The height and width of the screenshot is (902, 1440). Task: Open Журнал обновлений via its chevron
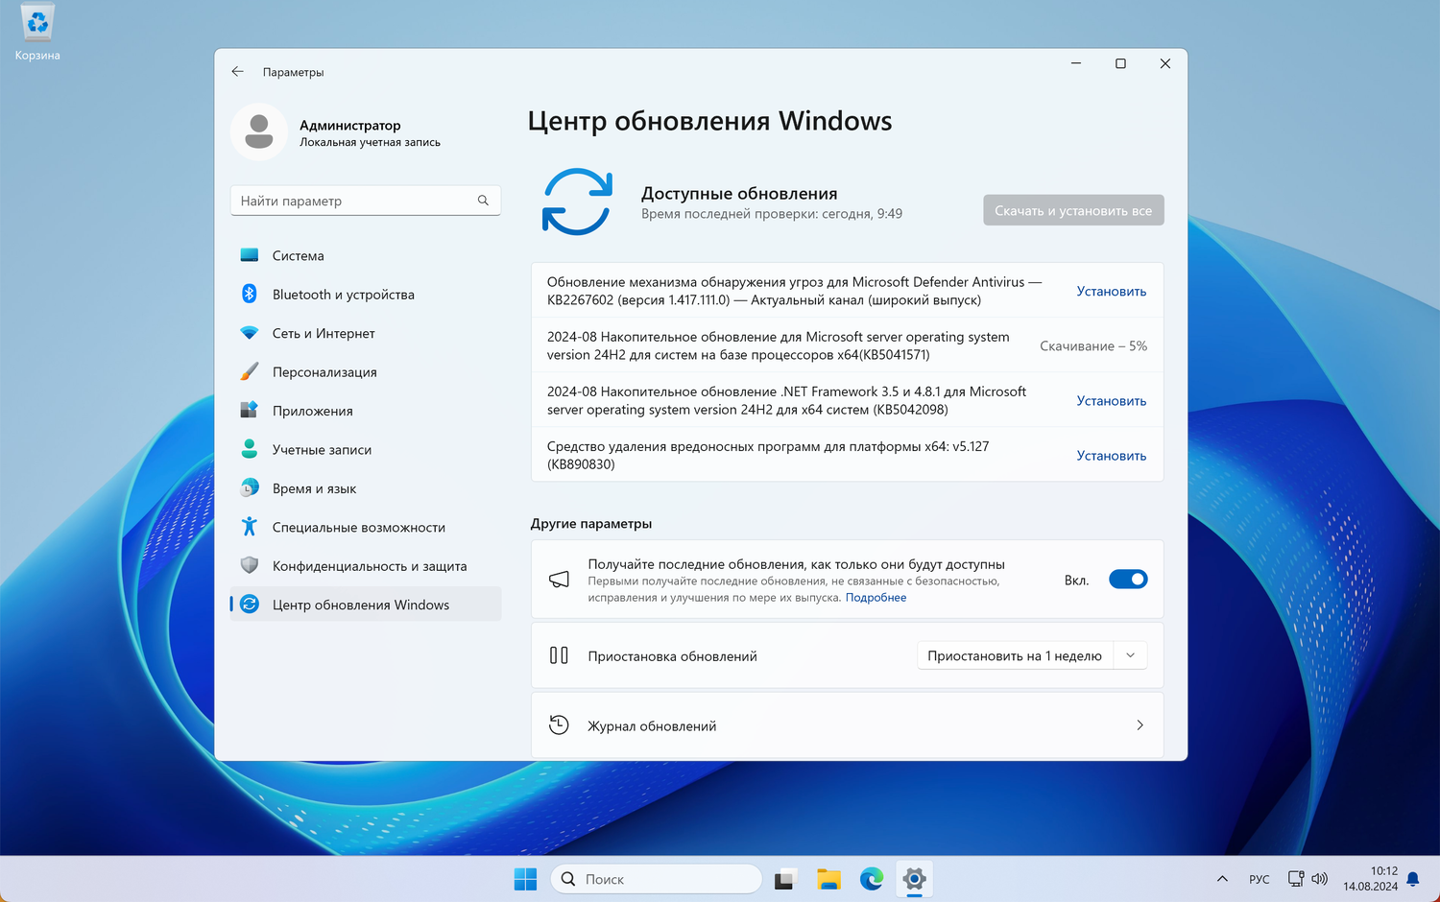[x=1140, y=725]
